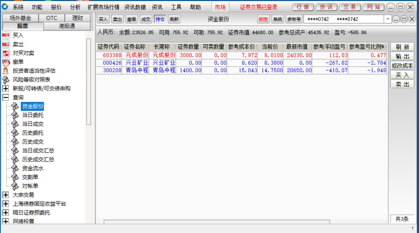Click the 多帐号 button
The width and height of the screenshot is (419, 233).
click(x=294, y=19)
